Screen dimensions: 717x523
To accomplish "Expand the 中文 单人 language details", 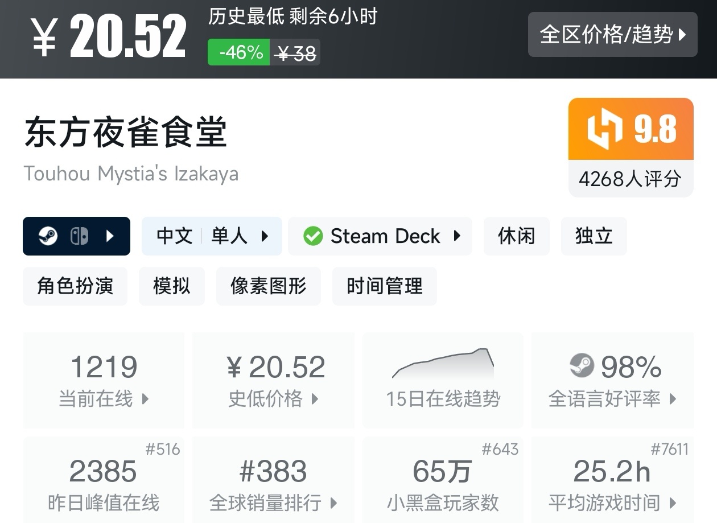I will [212, 236].
